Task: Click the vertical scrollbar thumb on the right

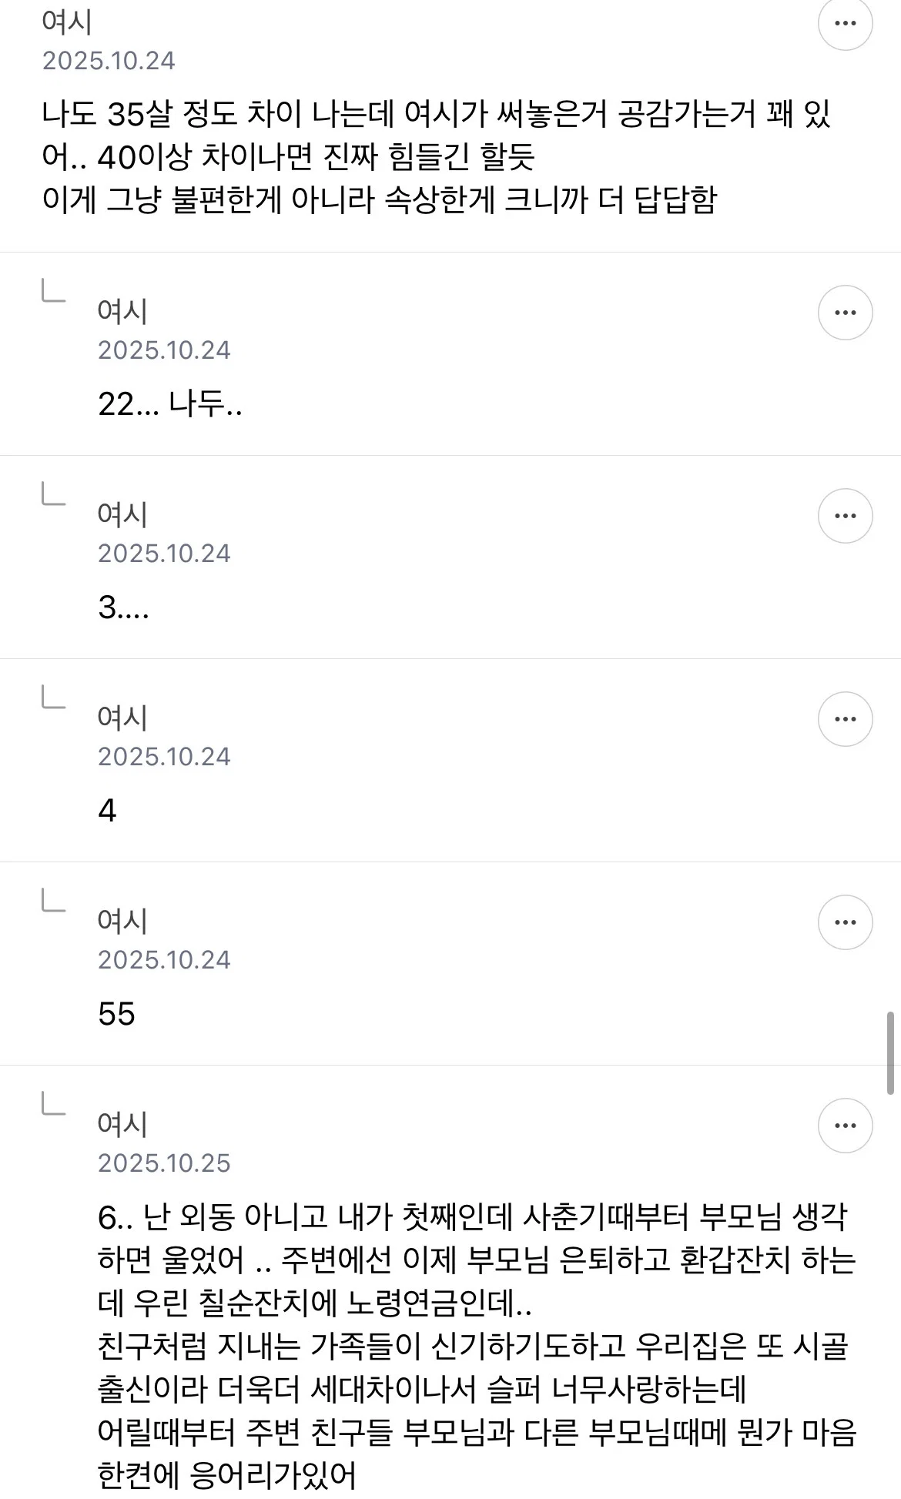Action: (x=891, y=1053)
